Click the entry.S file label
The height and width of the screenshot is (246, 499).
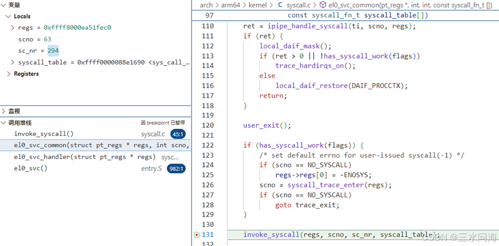[x=152, y=168]
